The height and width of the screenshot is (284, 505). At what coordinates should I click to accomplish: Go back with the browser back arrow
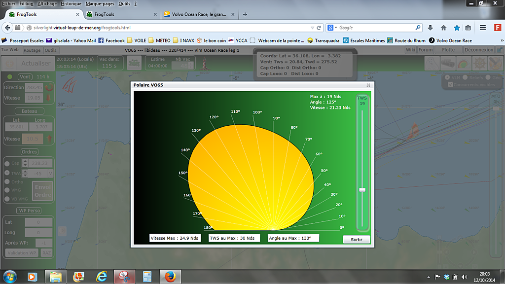7,28
